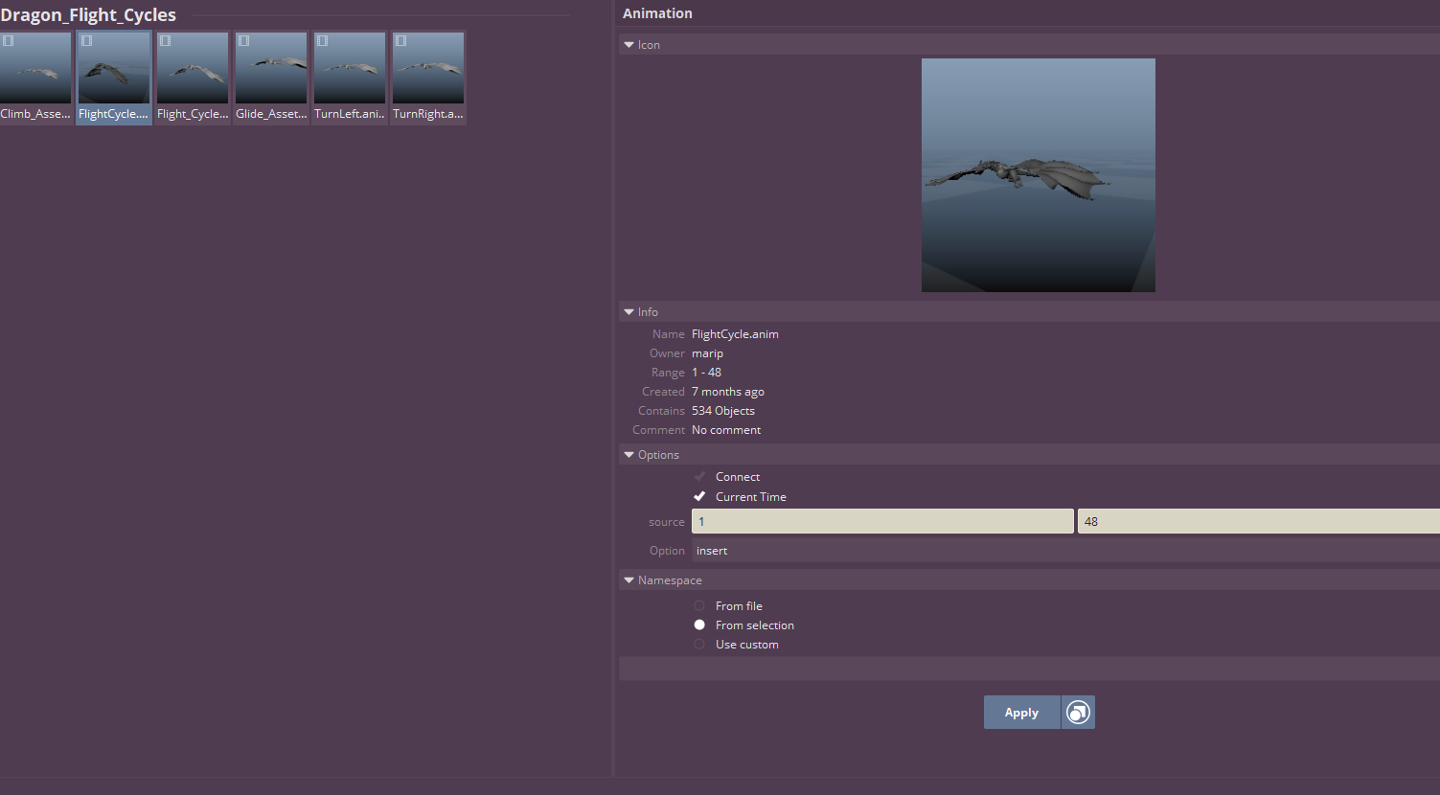Click the contains value 534 Objects
Viewport: 1440px width, 795px height.
pyautogui.click(x=723, y=411)
